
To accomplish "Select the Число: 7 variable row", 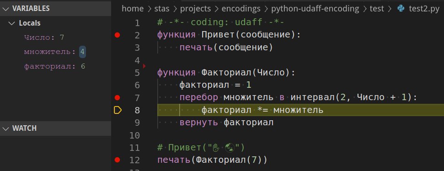I will pos(55,37).
